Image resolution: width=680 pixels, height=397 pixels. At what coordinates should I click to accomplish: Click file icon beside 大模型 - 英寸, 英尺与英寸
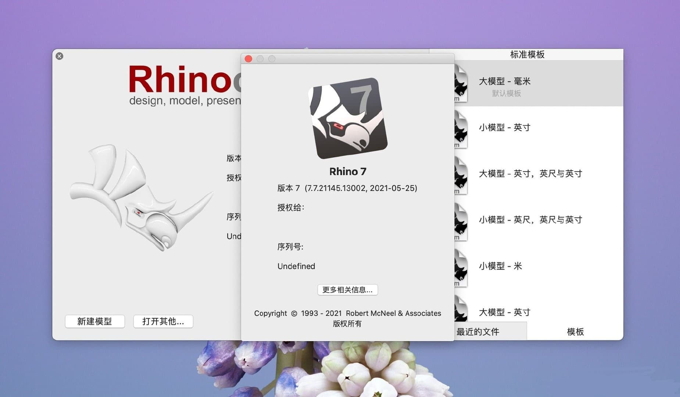(461, 176)
